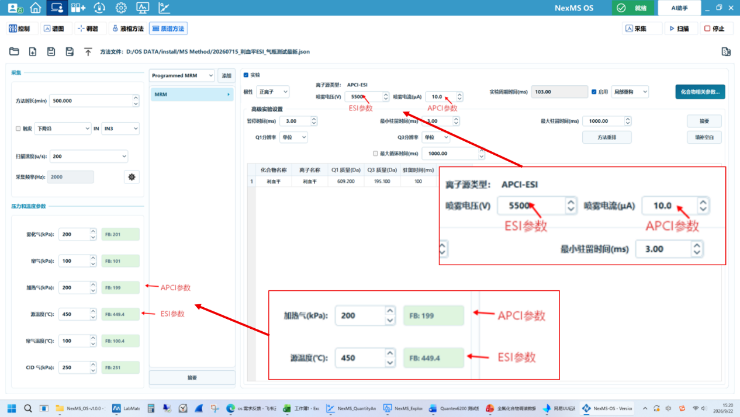
Task: Open the report icon at far right
Action: [x=726, y=51]
